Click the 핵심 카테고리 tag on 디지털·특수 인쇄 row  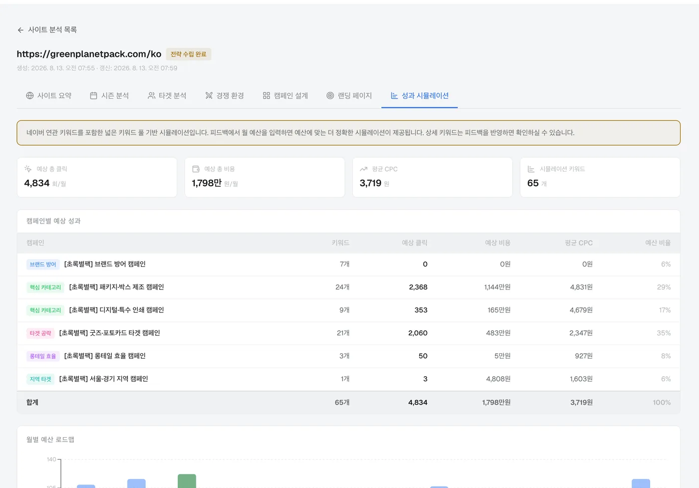point(45,310)
